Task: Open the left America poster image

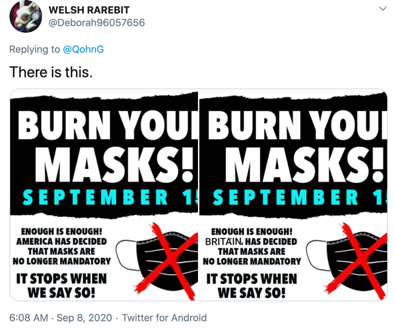Action: click(104, 195)
